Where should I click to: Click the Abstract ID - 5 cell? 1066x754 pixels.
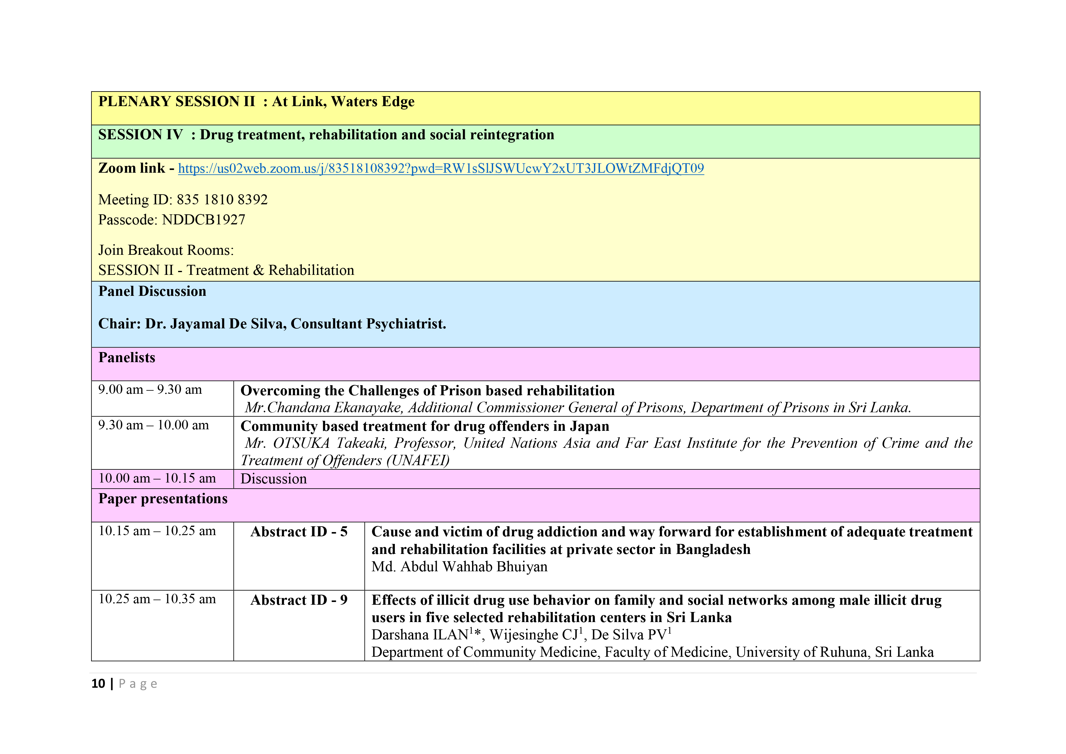click(x=299, y=532)
